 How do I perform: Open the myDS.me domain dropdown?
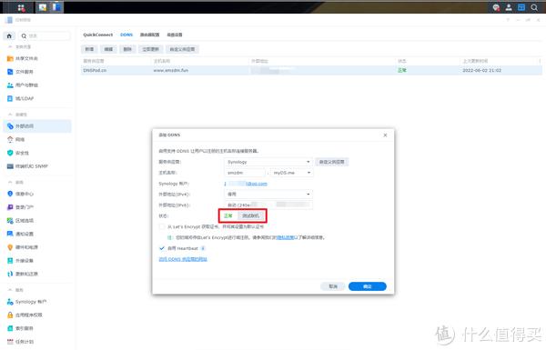click(x=292, y=173)
